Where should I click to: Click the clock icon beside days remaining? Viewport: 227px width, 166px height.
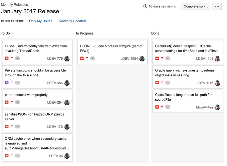pyautogui.click(x=145, y=6)
